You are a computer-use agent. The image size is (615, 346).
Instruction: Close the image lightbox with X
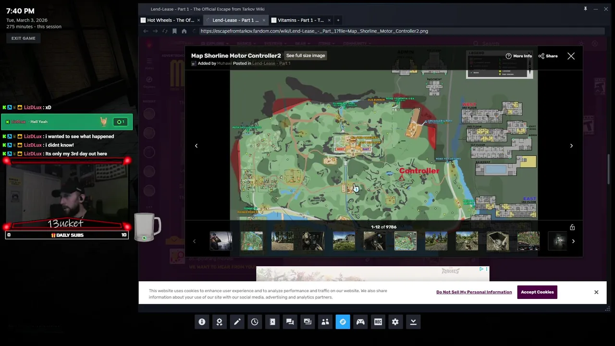(571, 56)
